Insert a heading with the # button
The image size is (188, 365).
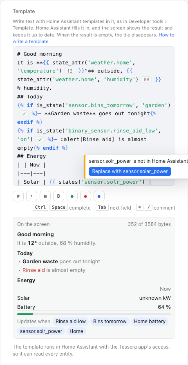18,196
